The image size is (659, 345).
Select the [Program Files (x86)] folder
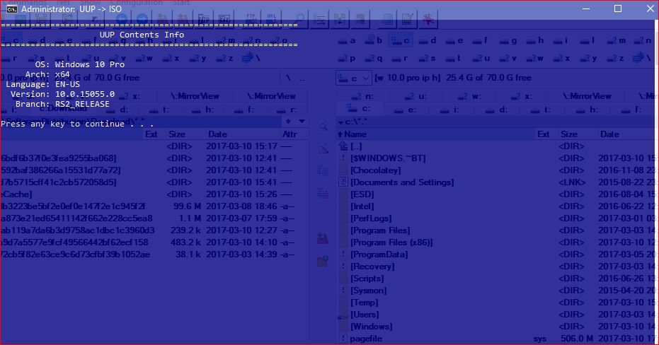click(391, 242)
